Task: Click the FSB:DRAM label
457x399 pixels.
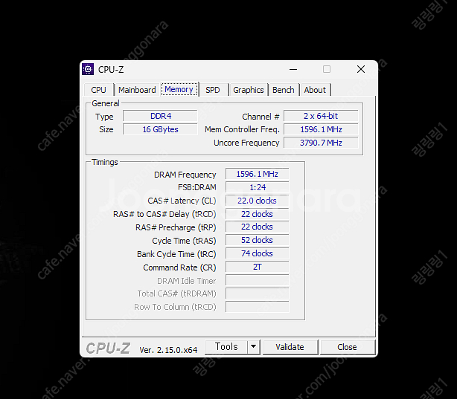Action: pyautogui.click(x=197, y=187)
